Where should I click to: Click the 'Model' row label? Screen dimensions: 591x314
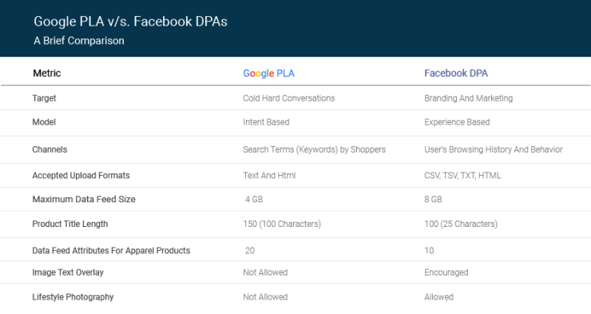(x=44, y=122)
